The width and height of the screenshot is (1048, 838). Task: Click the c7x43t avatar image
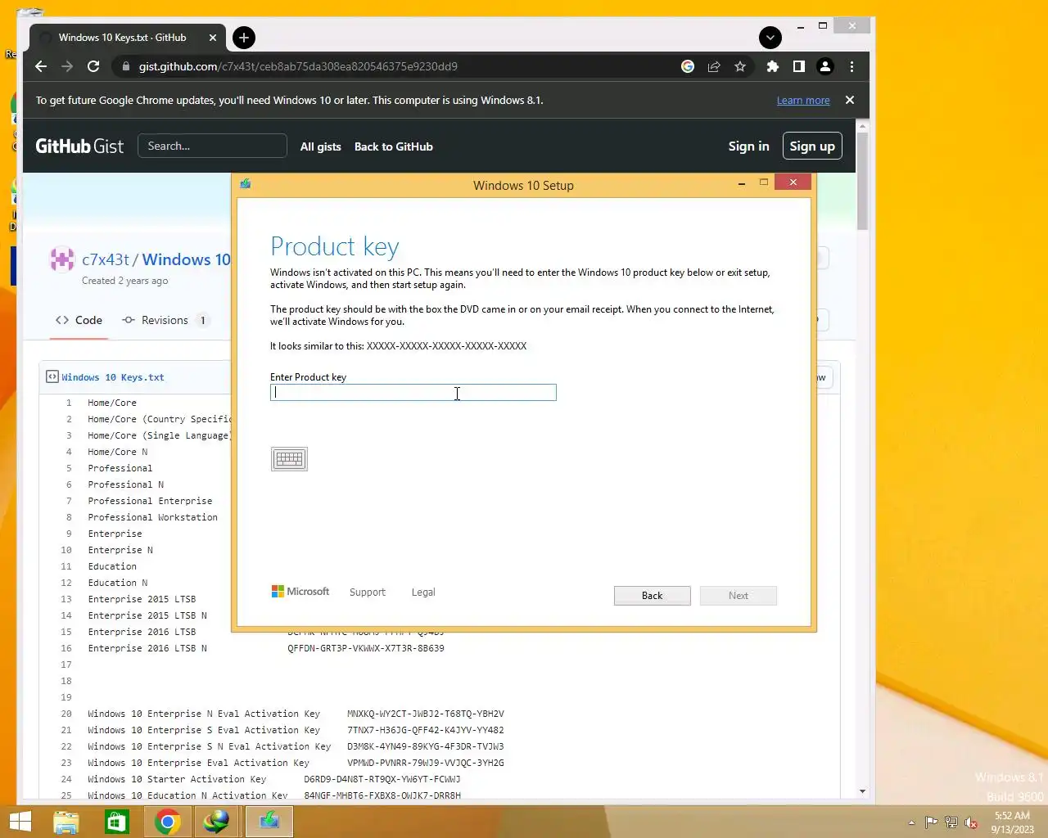coord(62,259)
